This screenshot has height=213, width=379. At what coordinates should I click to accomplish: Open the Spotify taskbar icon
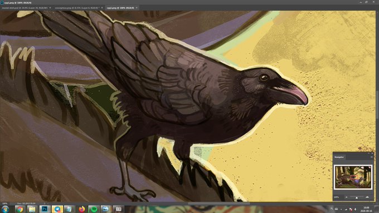tap(94, 209)
